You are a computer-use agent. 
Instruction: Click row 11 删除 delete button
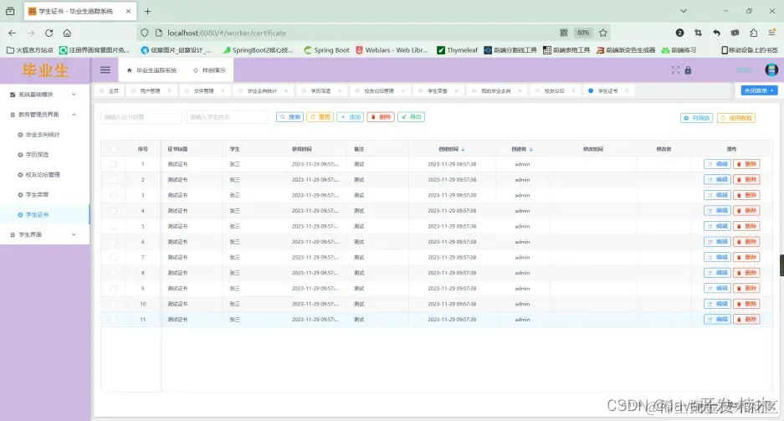(x=746, y=319)
